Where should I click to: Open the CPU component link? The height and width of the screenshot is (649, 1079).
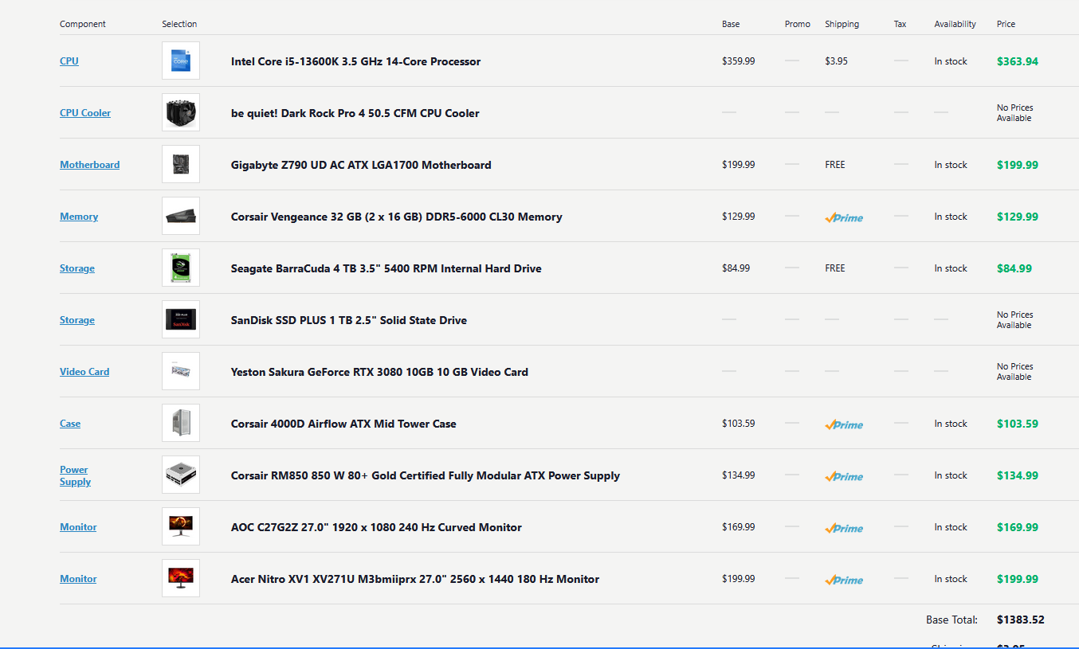point(69,61)
